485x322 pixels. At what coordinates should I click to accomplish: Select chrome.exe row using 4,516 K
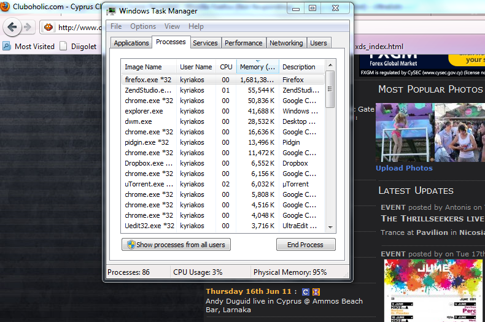coord(223,205)
